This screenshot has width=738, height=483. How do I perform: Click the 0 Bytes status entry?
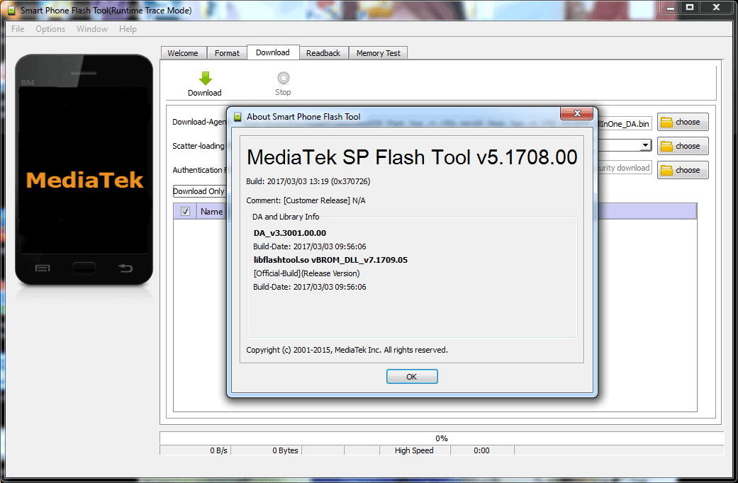[x=267, y=450]
